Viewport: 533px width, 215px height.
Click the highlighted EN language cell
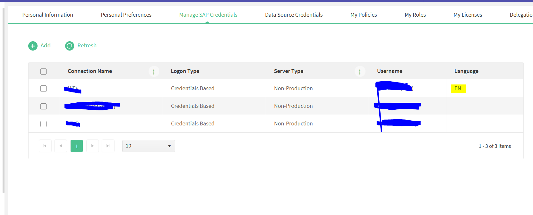(x=458, y=89)
